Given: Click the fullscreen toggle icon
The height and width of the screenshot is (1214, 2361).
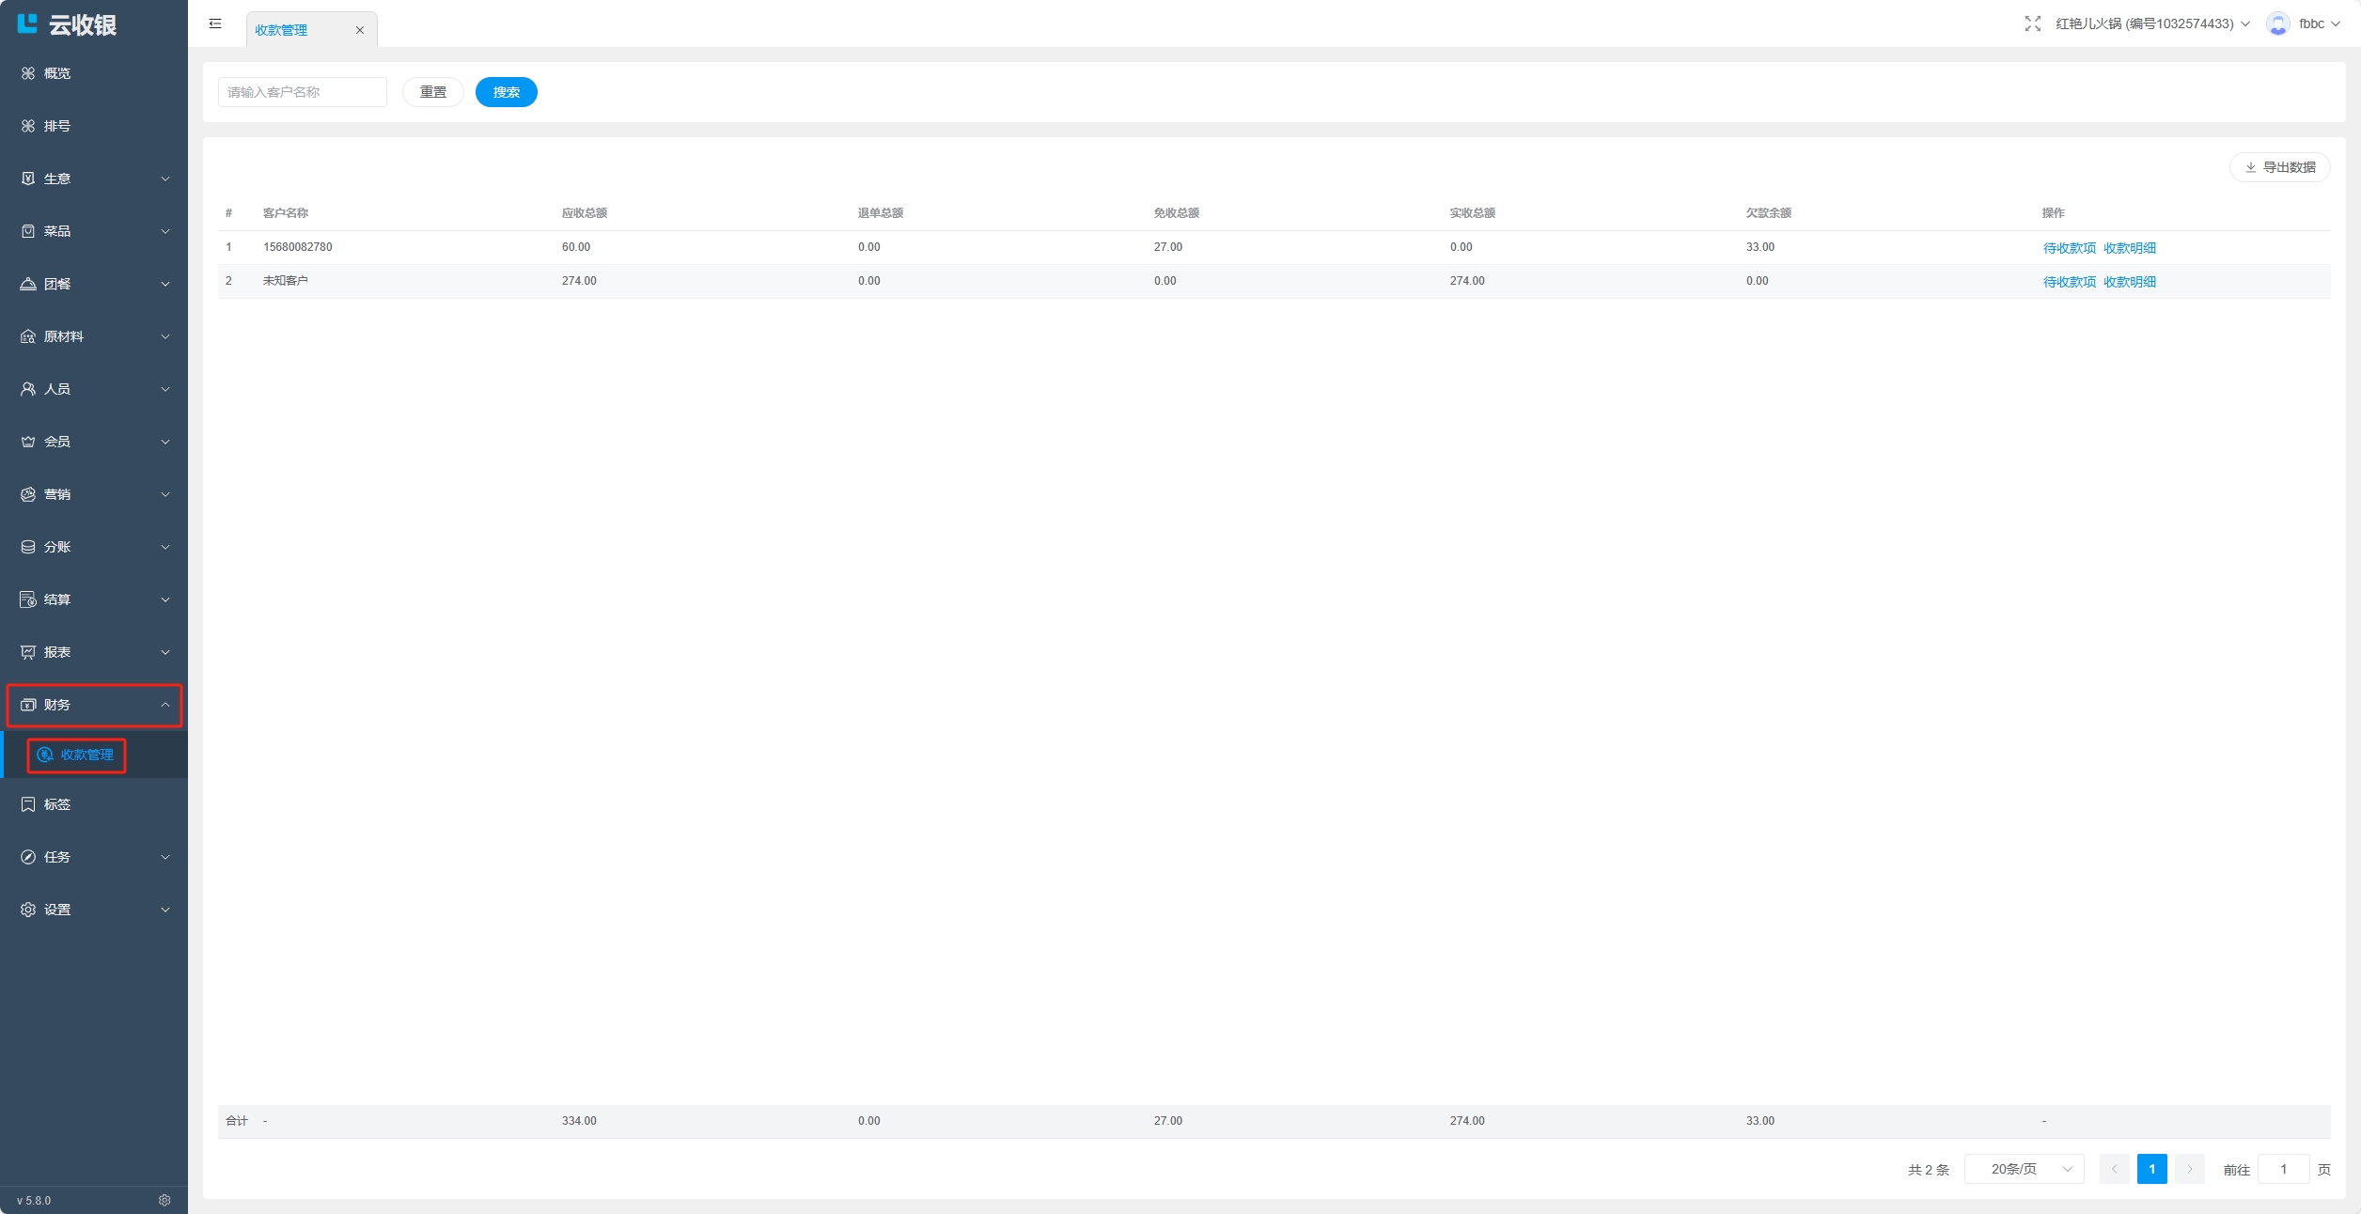Looking at the screenshot, I should pos(2032,23).
